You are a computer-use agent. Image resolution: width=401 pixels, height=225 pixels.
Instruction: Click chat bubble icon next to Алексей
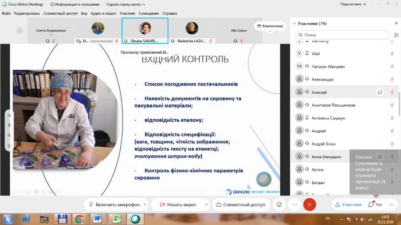(380, 93)
